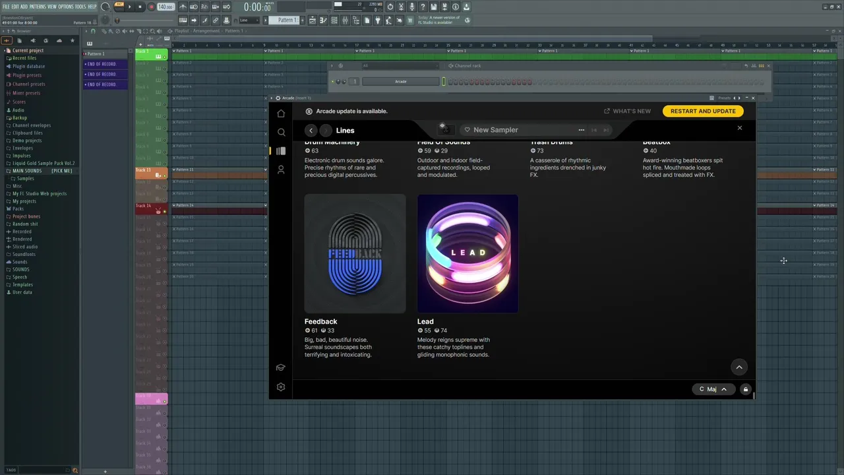Open Arcade home icon in sidebar
Screen dimensions: 844x475
point(281,113)
